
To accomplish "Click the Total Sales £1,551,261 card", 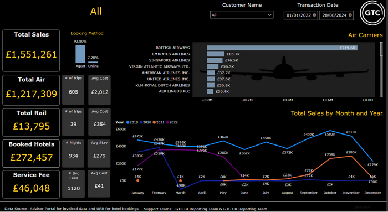I will click(31, 51).
